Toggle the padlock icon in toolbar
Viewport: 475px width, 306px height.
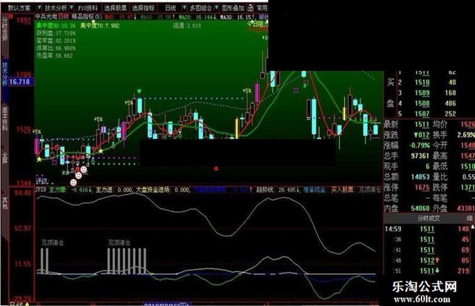[x=250, y=8]
